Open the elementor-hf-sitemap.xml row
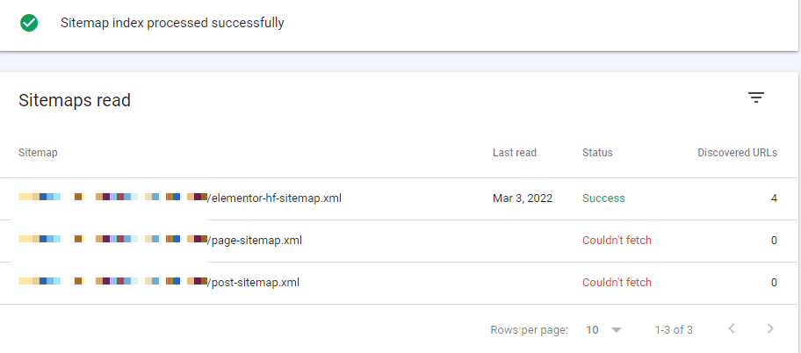This screenshot has height=353, width=801. click(x=399, y=198)
